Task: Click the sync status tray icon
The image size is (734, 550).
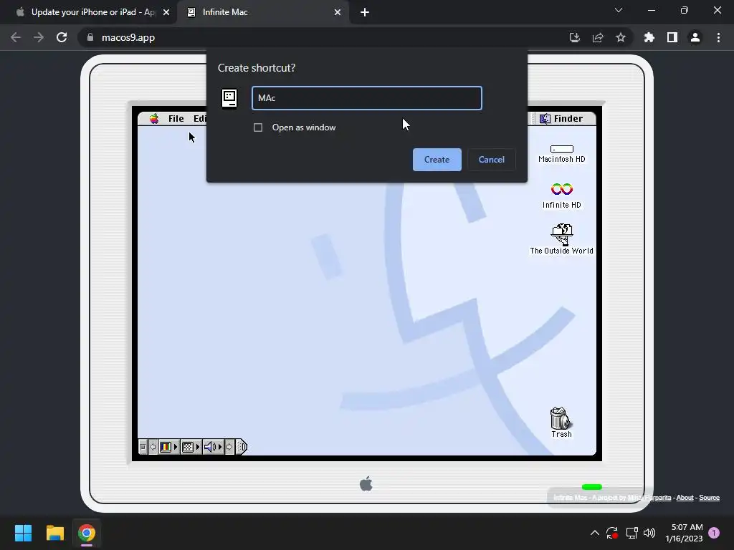Action: coord(612,533)
